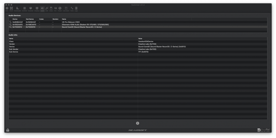276x138 pixels.
Task: Sort by Sub Device column header
Action: point(32,19)
